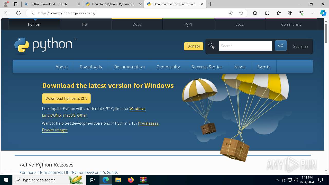Open Documentation navigation menu
The image size is (329, 185).
(129, 67)
